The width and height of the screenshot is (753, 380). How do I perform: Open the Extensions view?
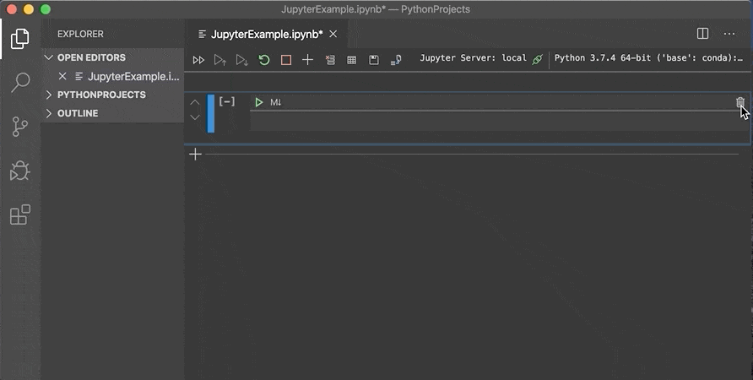click(x=19, y=214)
